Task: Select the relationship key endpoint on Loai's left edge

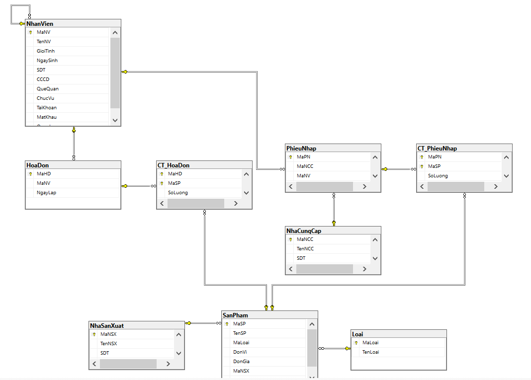Action: click(348, 349)
